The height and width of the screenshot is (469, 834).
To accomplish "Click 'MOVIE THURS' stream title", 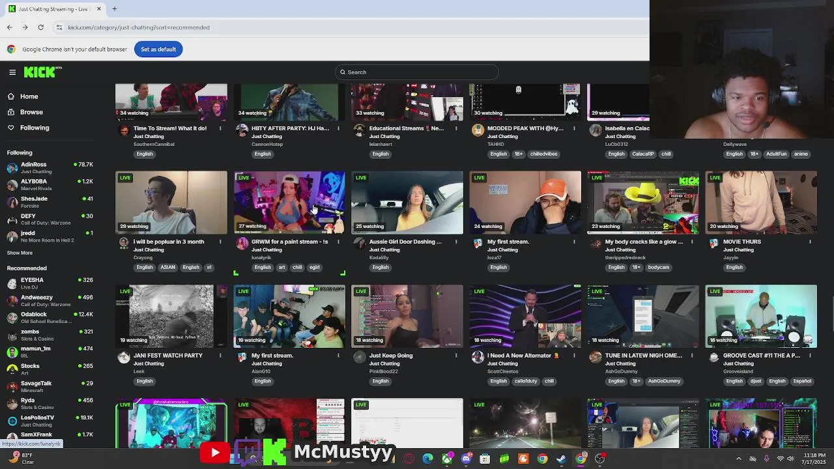I will [741, 242].
